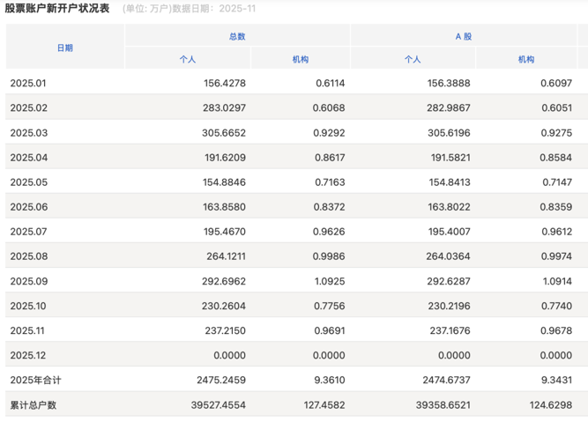Select the 个人 subheader under A 股
This screenshot has width=588, height=422.
pos(413,59)
